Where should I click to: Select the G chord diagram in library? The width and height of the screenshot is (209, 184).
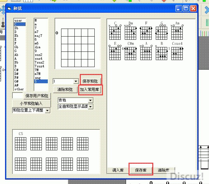coord(161,33)
